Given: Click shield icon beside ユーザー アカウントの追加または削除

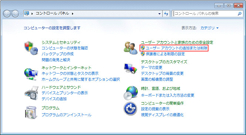Looking at the screenshot, I should click(x=143, y=48).
